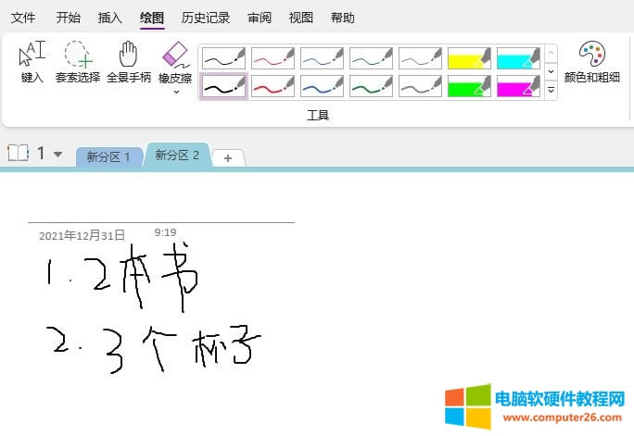This screenshot has width=634, height=436.
Task: Open the 文件 (File) menu
Action: 23,18
